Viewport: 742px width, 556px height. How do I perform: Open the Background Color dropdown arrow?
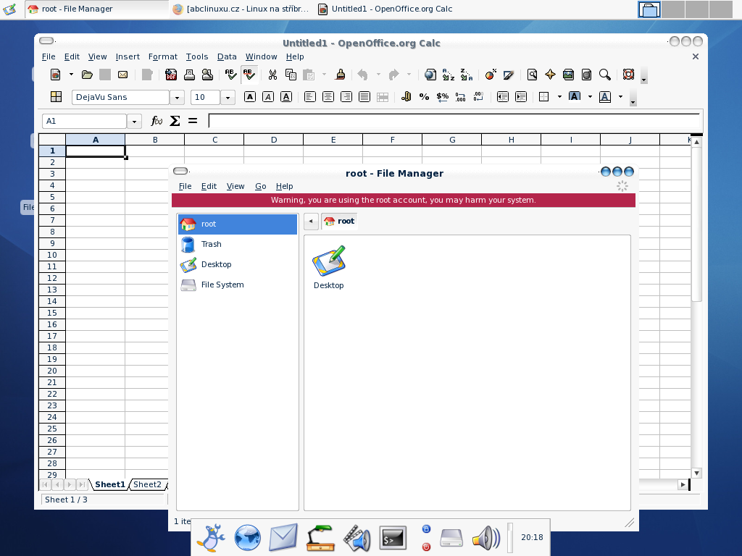click(590, 97)
